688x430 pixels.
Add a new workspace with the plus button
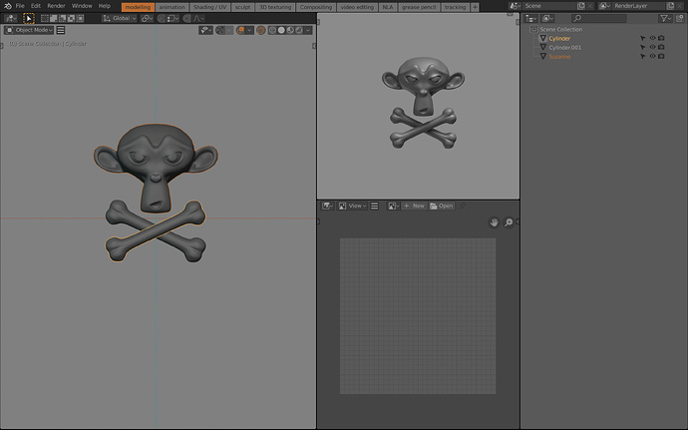point(475,7)
